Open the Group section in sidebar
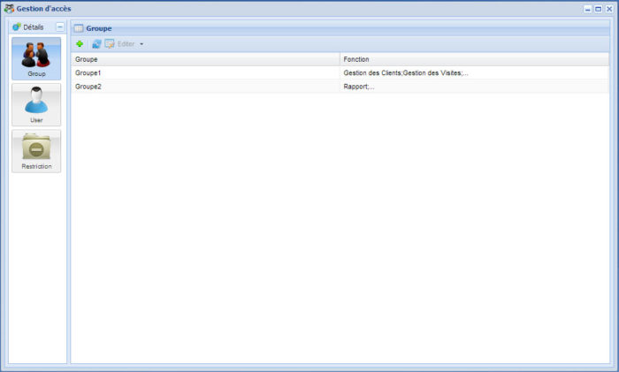 (x=36, y=58)
